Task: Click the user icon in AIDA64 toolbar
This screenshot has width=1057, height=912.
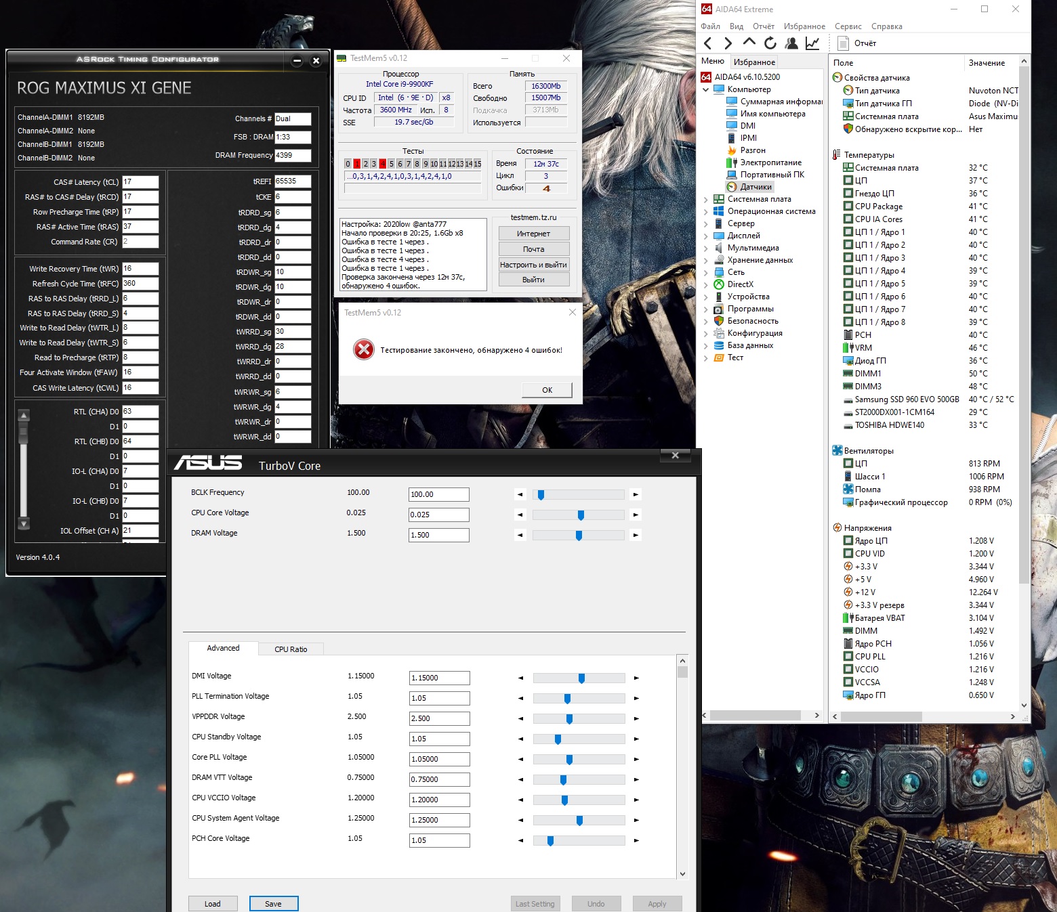Action: [x=791, y=43]
